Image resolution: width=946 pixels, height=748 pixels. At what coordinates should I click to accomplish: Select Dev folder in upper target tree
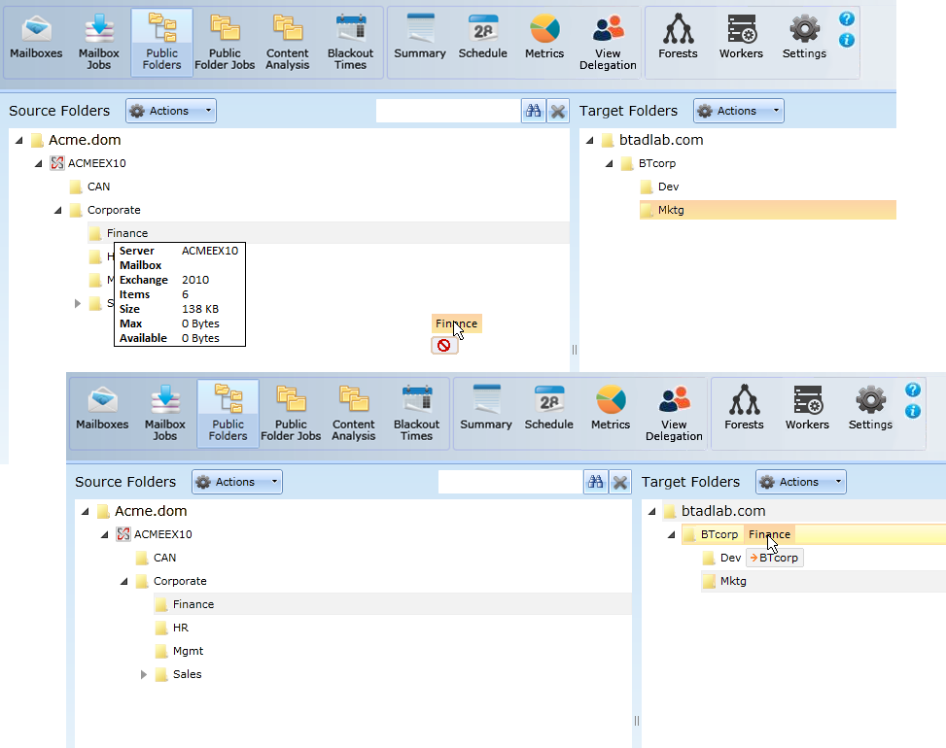[x=669, y=187]
